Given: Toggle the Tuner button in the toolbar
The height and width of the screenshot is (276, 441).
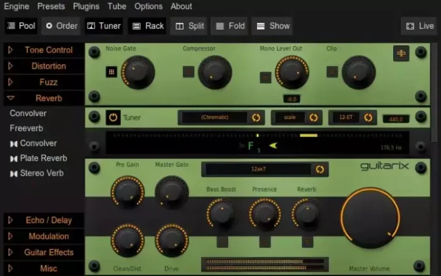Looking at the screenshot, I should coord(103,26).
